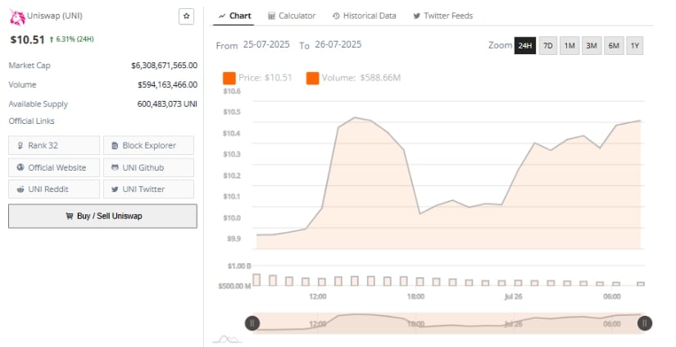Click the UNI Github icon
Viewport: 676px width, 347px height.
pyautogui.click(x=115, y=167)
